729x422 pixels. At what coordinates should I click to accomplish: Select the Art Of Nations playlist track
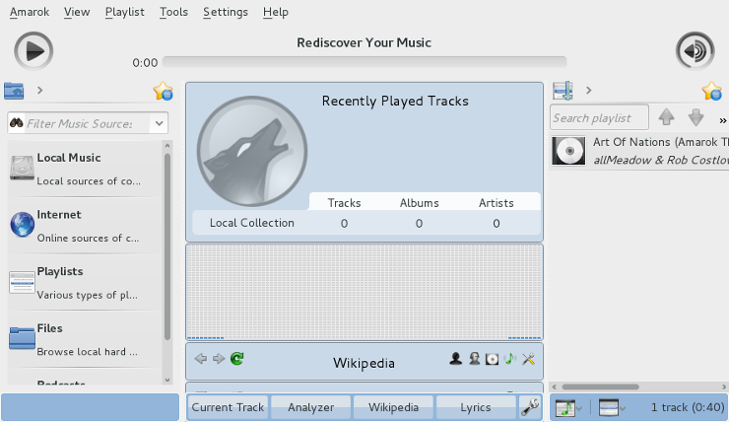coord(638,151)
